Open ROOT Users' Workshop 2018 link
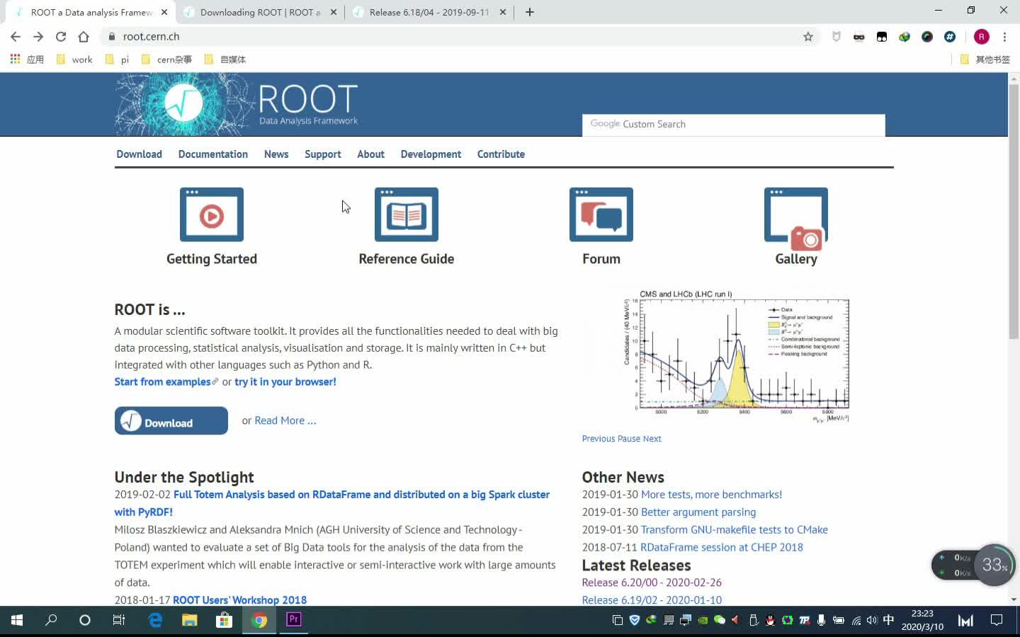Viewport: 1020px width, 637px height. pyautogui.click(x=240, y=600)
